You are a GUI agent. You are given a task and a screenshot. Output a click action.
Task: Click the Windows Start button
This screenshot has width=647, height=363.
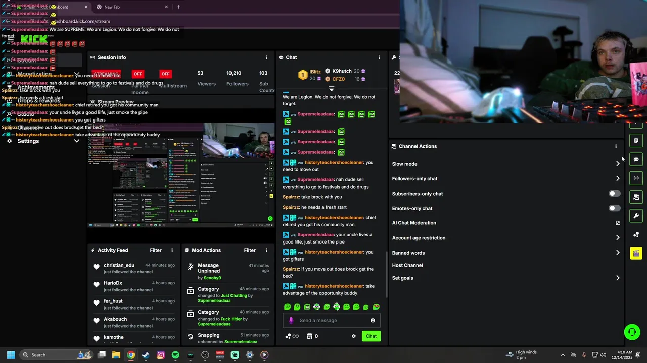point(11,355)
